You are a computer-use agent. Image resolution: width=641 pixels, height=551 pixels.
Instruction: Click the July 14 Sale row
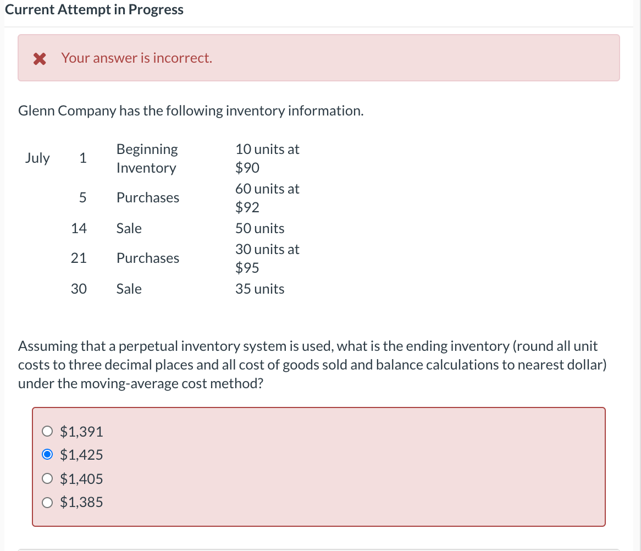click(x=129, y=228)
